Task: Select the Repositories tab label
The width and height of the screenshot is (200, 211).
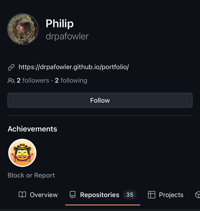Action: [100, 195]
